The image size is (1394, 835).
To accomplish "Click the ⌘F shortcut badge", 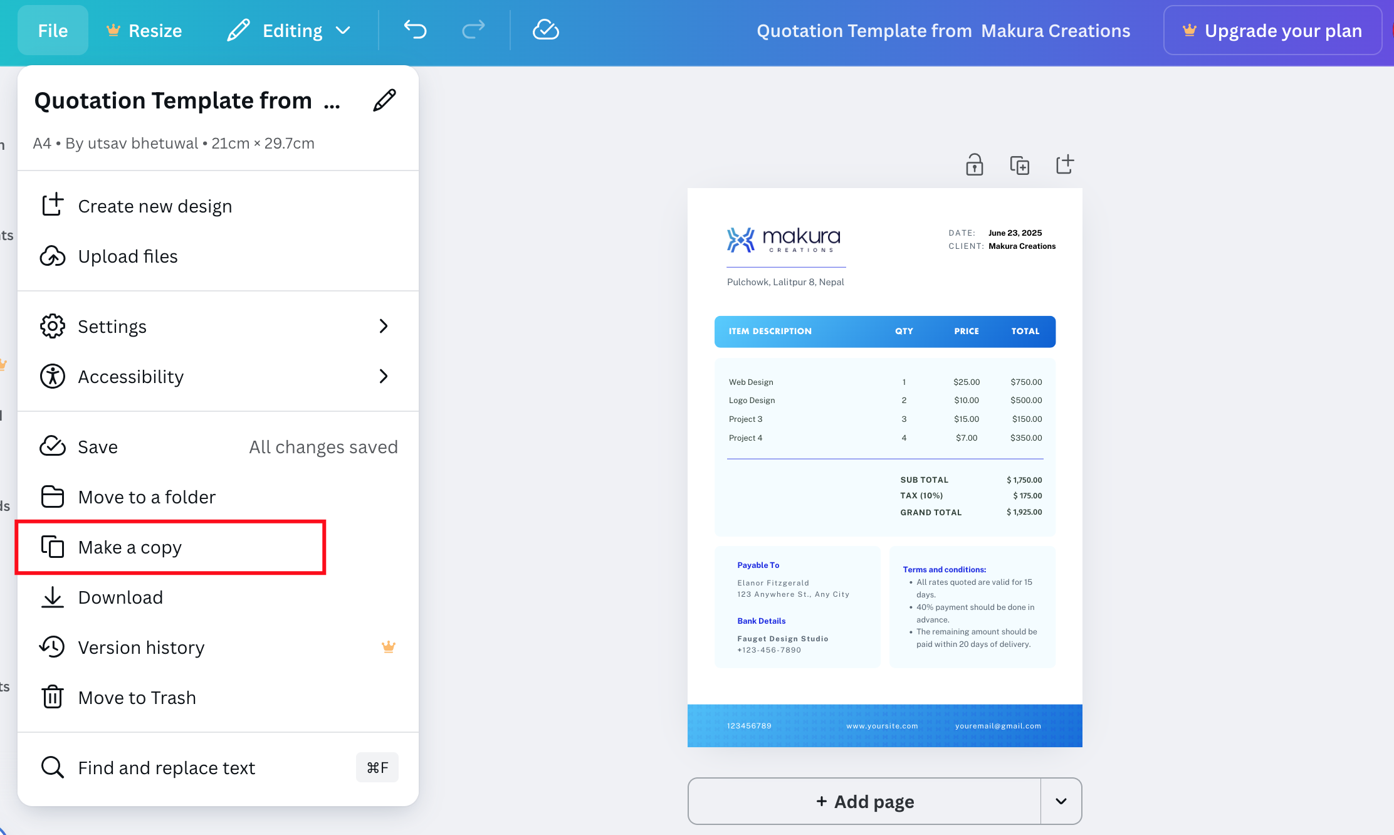I will [377, 767].
